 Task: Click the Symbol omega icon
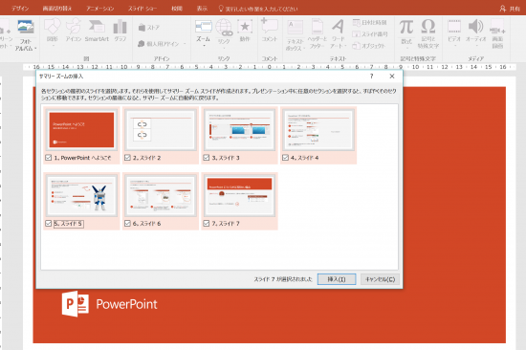[x=428, y=27]
